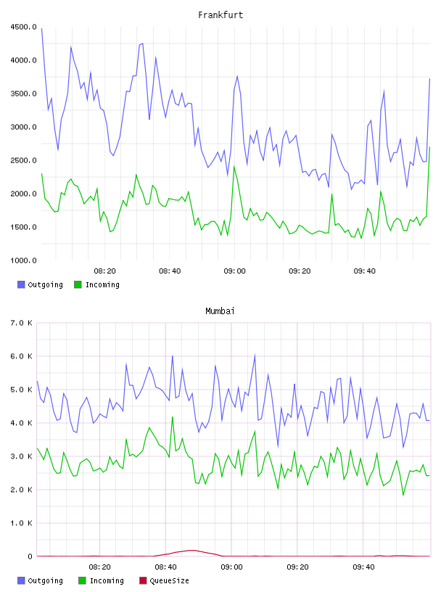Click the 09:20 time label on Mumbai chart
This screenshot has width=441, height=592.
click(297, 567)
